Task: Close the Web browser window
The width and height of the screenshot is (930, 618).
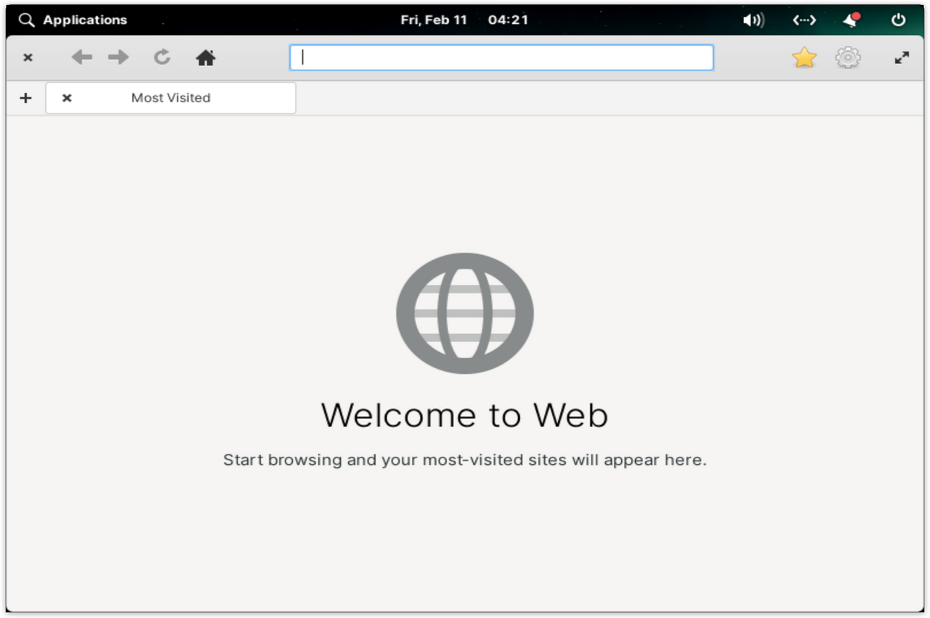Action: (x=28, y=57)
